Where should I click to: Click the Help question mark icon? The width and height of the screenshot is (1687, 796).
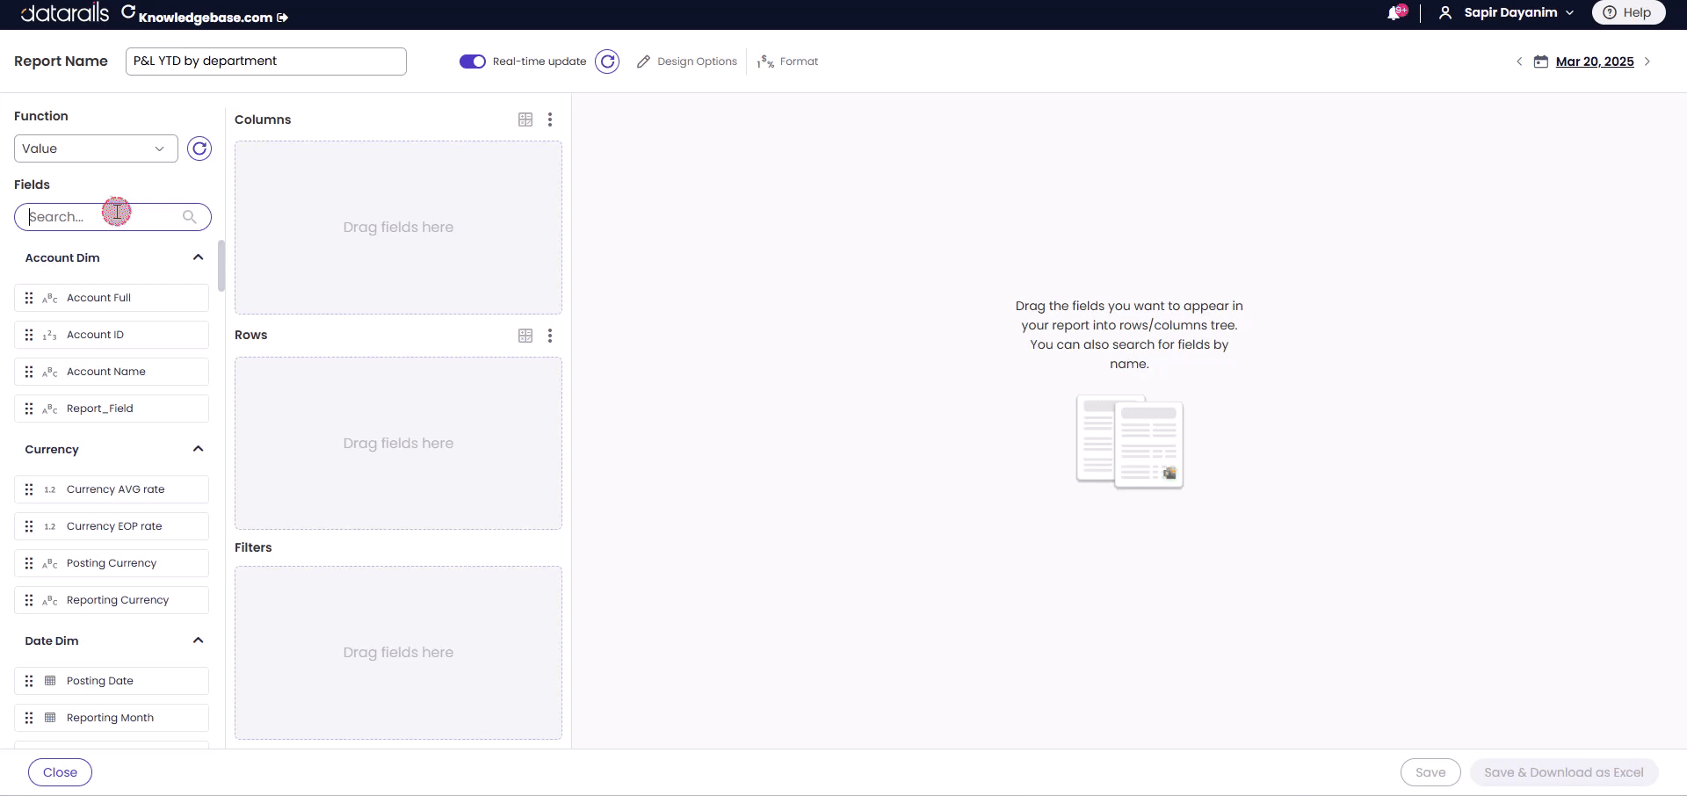point(1610,12)
